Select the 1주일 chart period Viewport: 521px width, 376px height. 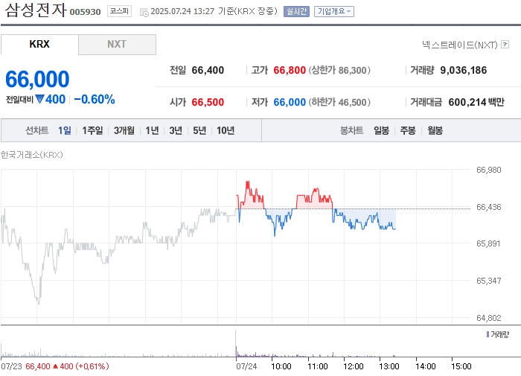pyautogui.click(x=92, y=130)
